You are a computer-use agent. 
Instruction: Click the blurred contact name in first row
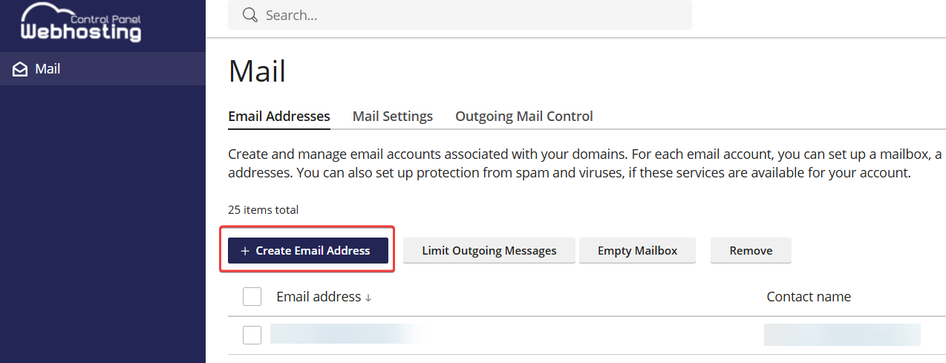(841, 335)
